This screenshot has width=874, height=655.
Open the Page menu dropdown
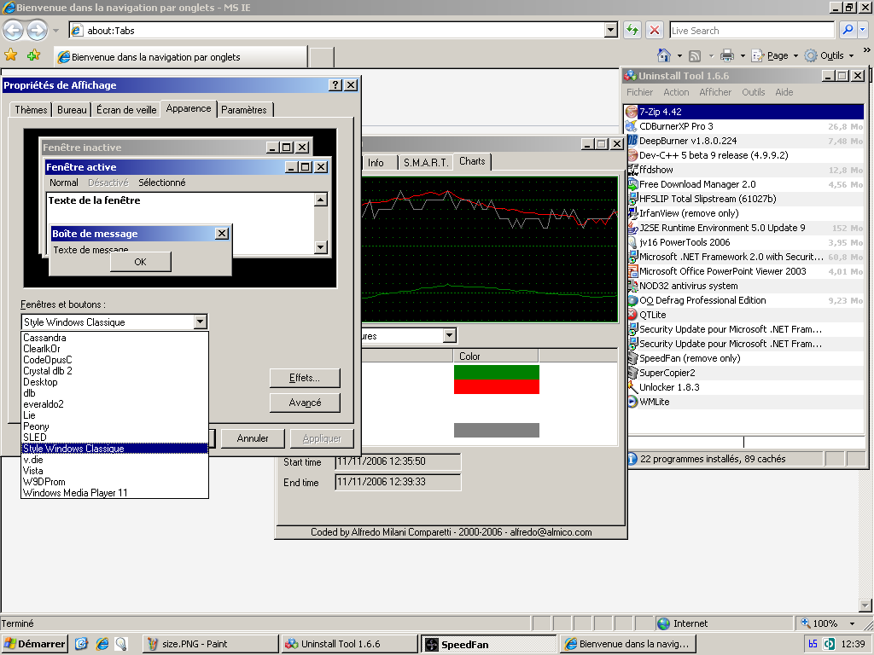pos(775,55)
